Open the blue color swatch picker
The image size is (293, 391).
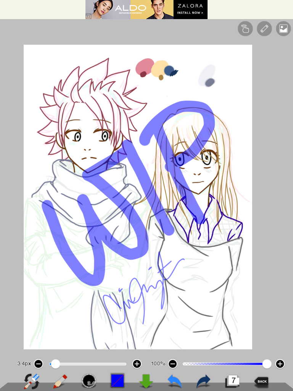pyautogui.click(x=118, y=381)
